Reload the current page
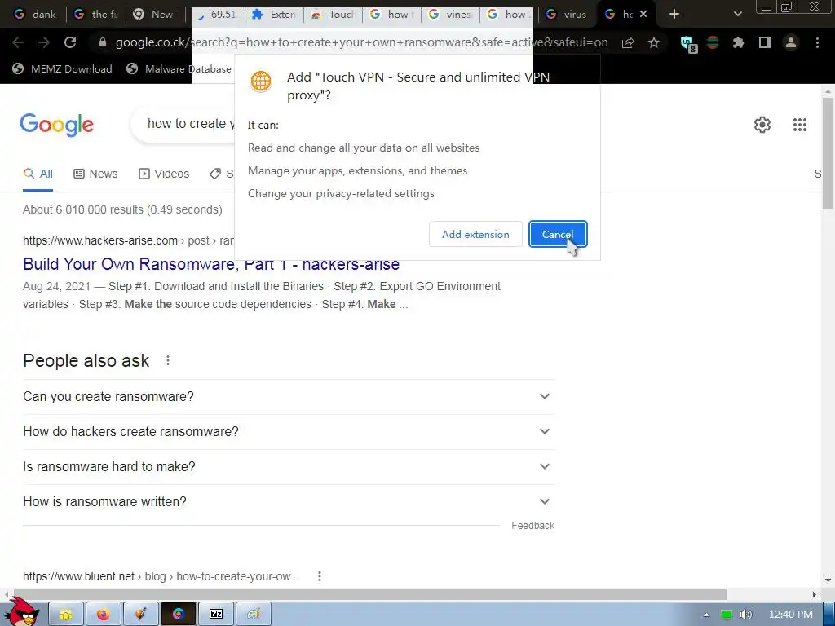 coord(70,42)
